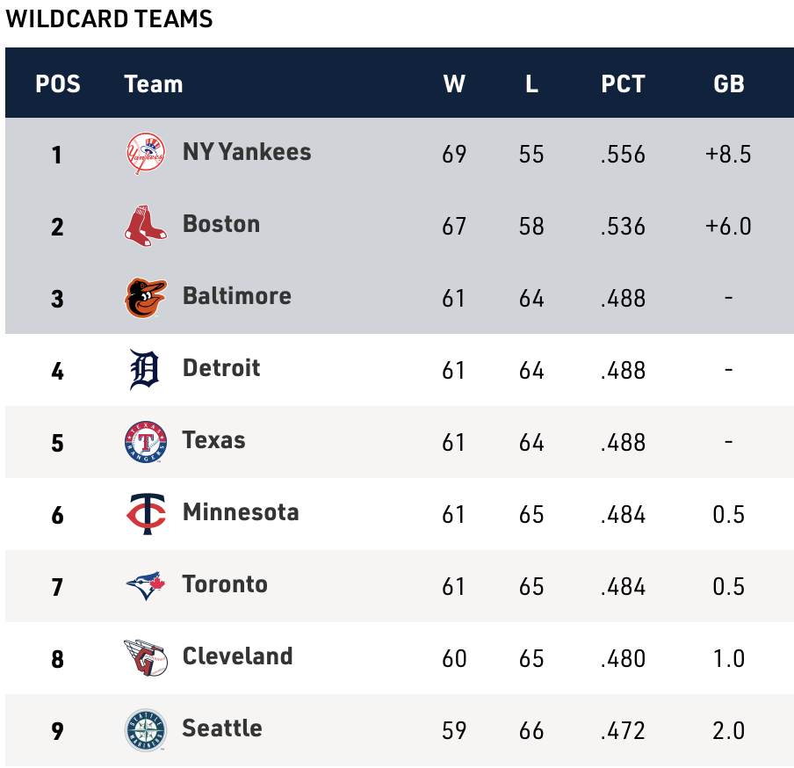This screenshot has height=768, width=794.
Task: Open the Boston team name link
Action: (221, 224)
